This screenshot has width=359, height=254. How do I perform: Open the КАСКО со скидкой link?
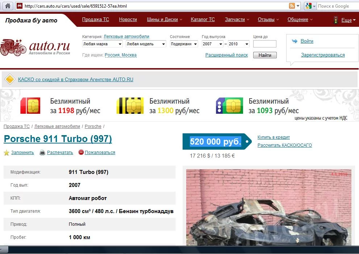[76, 79]
